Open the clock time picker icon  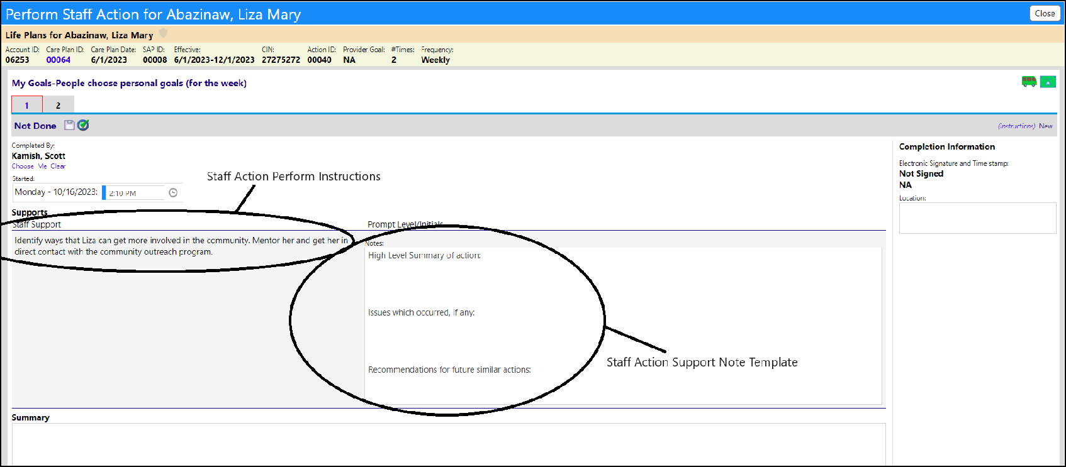point(173,193)
